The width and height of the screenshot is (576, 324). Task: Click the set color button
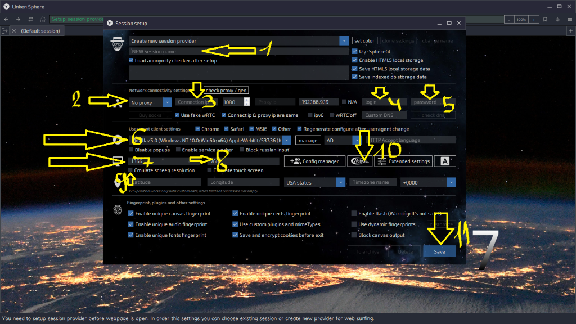pos(364,41)
